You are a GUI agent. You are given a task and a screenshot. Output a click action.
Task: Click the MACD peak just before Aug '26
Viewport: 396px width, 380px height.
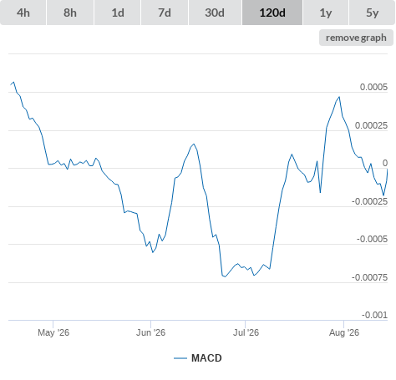(339, 97)
